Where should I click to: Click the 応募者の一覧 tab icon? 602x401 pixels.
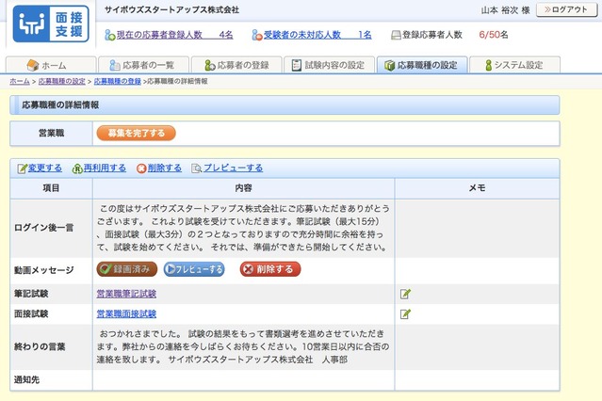115,65
